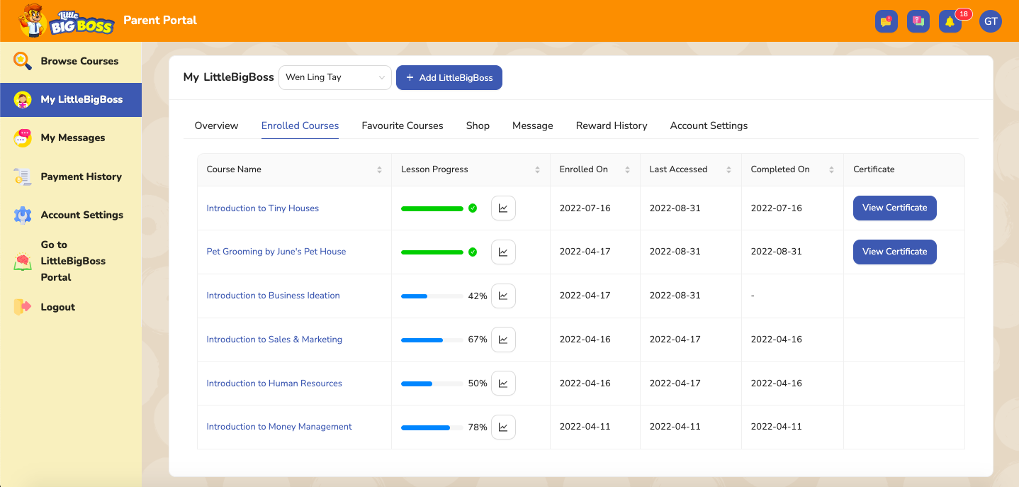Image resolution: width=1019 pixels, height=487 pixels.
Task: Open the Favourite Courses tab
Action: coord(402,125)
